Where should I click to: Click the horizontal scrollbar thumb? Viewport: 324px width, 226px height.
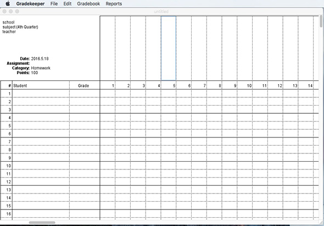click(42, 223)
